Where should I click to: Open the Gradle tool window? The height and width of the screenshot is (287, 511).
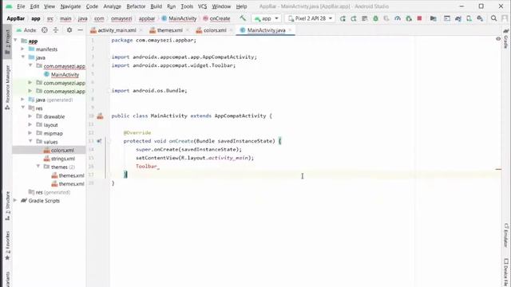[x=505, y=39]
